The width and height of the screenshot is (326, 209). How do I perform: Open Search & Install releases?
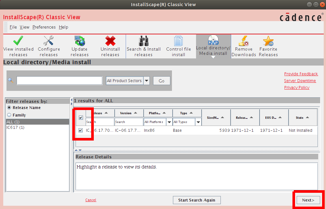pos(144,45)
